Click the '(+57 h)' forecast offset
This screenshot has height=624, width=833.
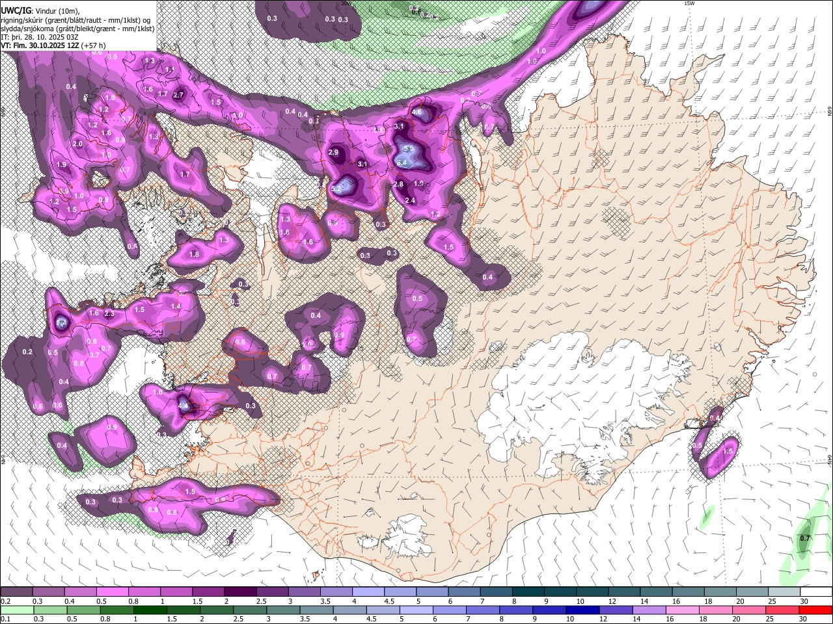click(94, 45)
